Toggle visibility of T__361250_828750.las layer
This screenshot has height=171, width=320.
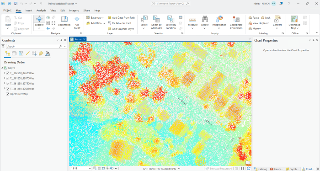point(8,78)
